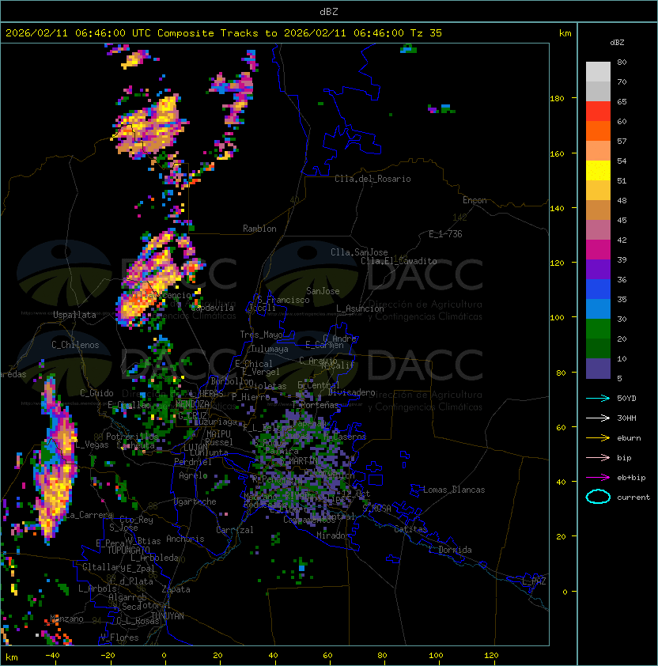Click the 'La_Carrera' map label
658x666 pixels.
89,515
